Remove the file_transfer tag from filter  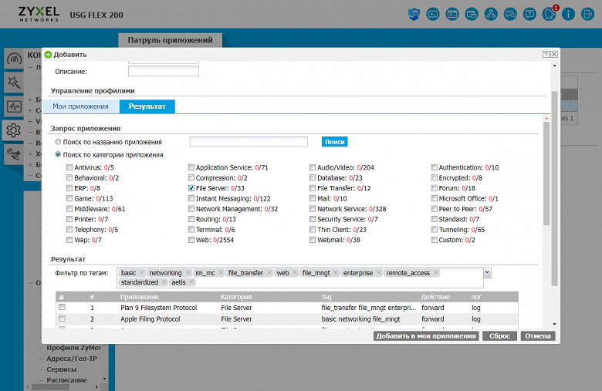point(269,272)
